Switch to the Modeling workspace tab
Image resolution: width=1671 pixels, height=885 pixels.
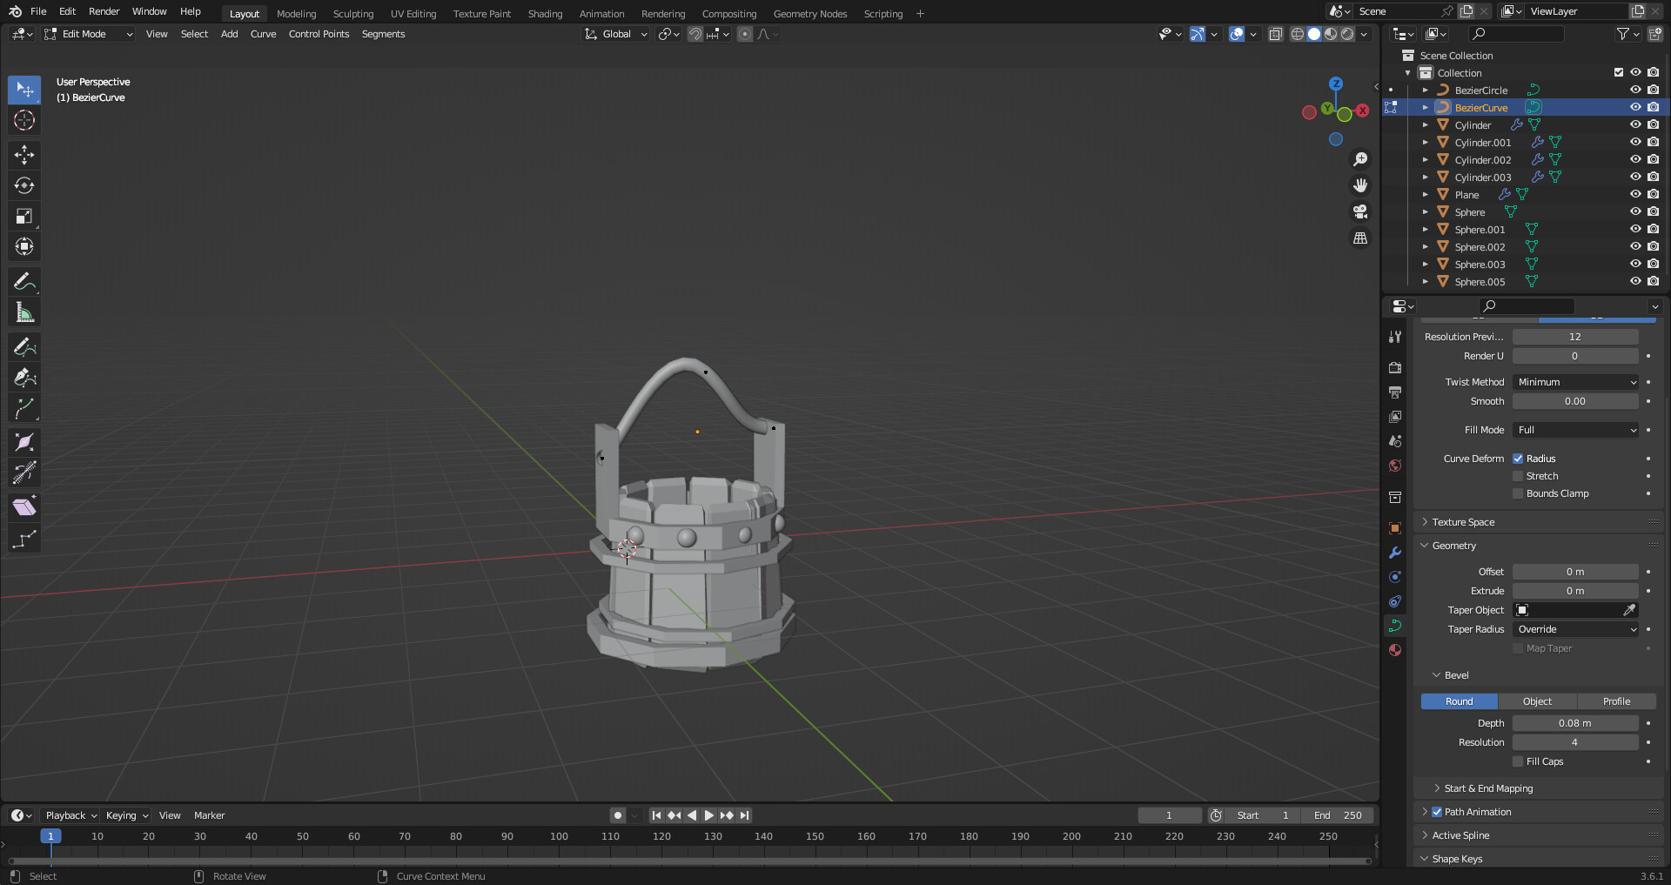point(296,13)
